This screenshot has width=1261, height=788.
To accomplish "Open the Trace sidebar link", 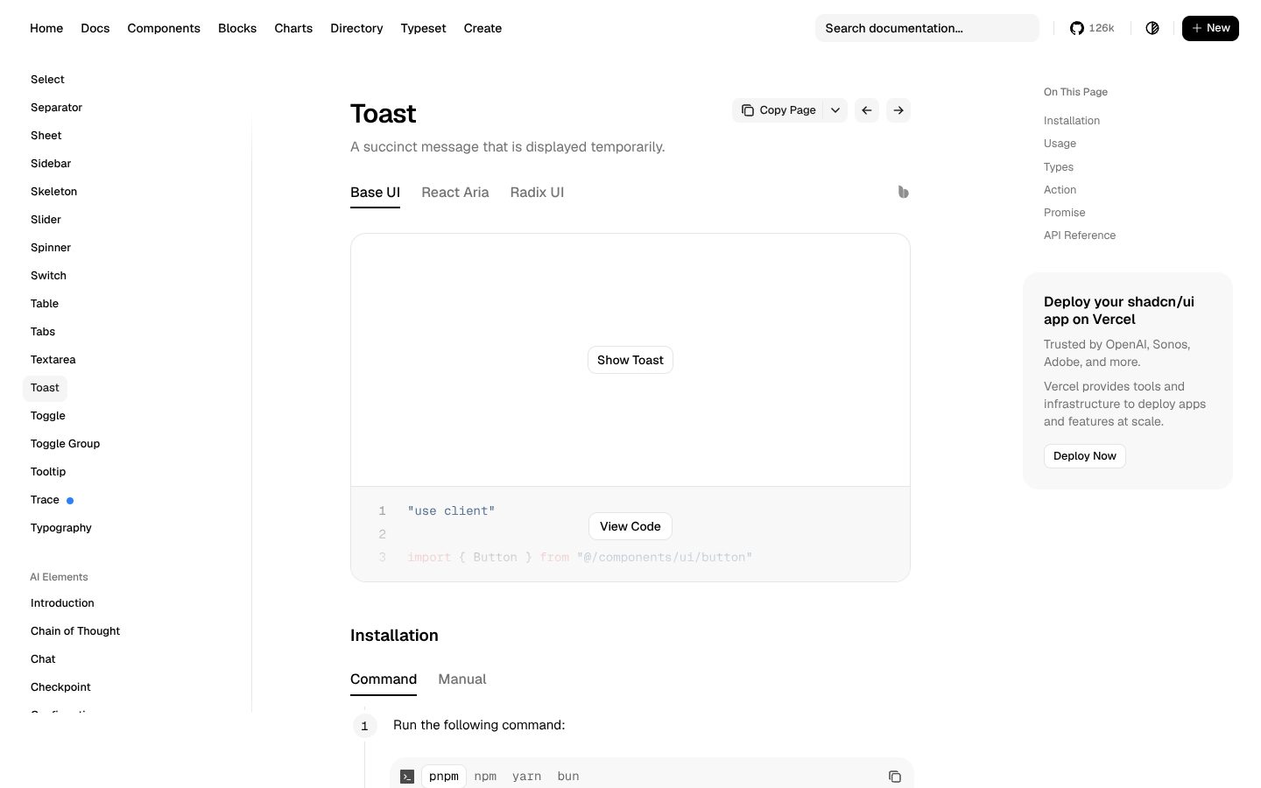I will tap(46, 500).
